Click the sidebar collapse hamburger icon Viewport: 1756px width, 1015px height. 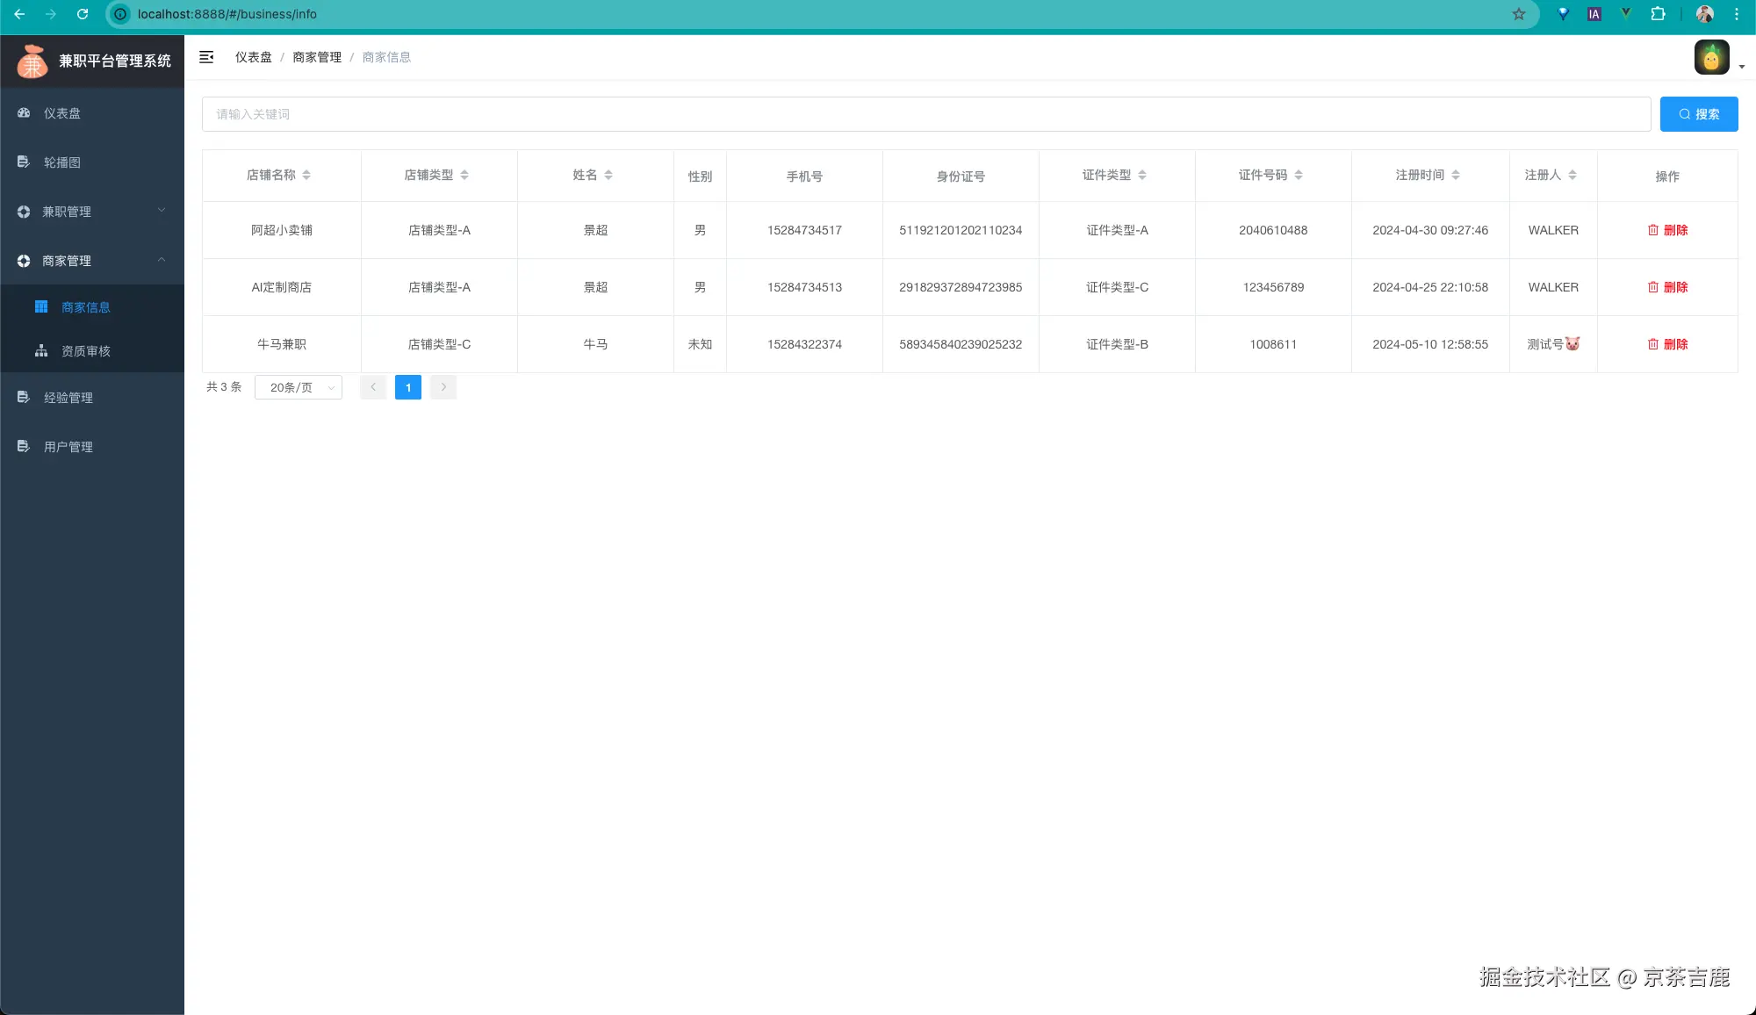tap(206, 57)
